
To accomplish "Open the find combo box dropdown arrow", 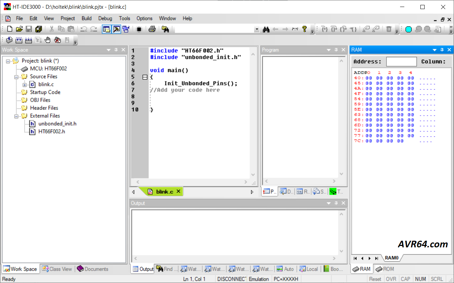I will pyautogui.click(x=257, y=29).
